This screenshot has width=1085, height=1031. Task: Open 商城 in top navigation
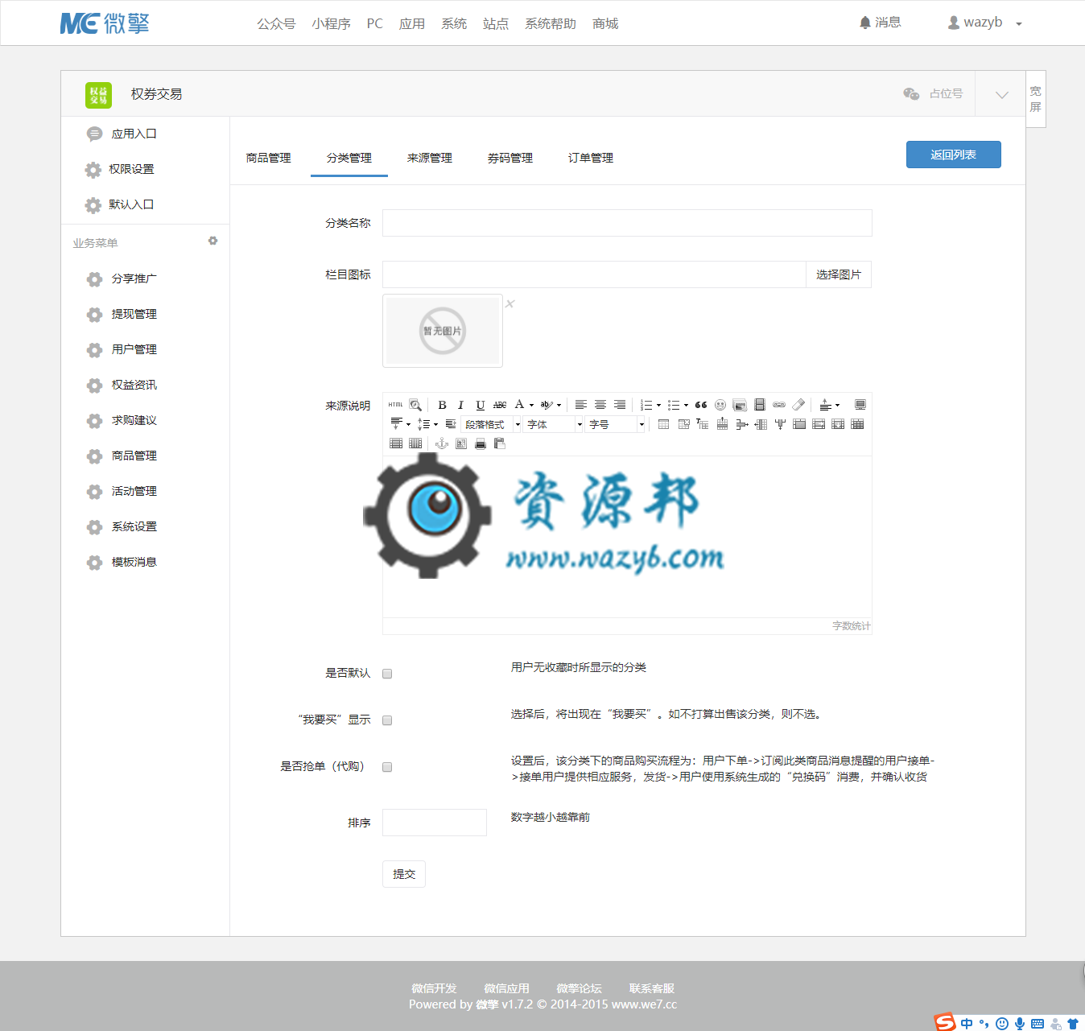pos(605,23)
